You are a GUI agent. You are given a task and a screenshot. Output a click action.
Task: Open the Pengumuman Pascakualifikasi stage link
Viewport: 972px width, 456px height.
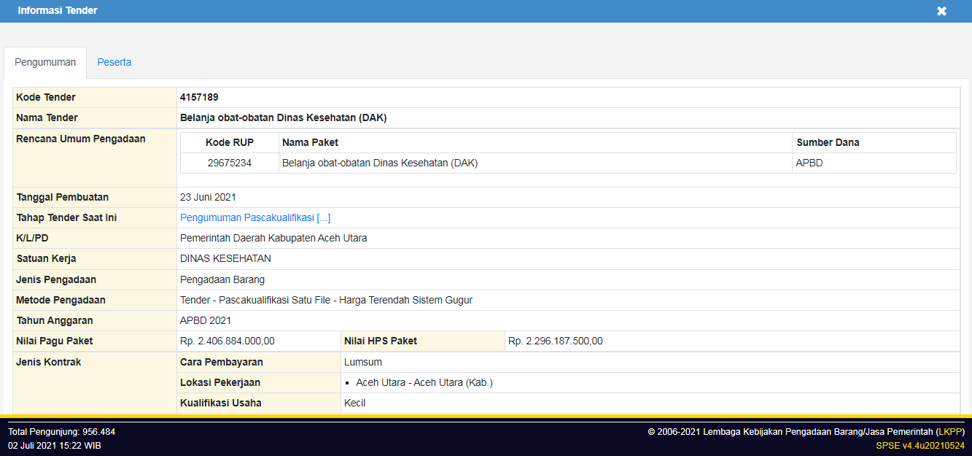pos(255,217)
